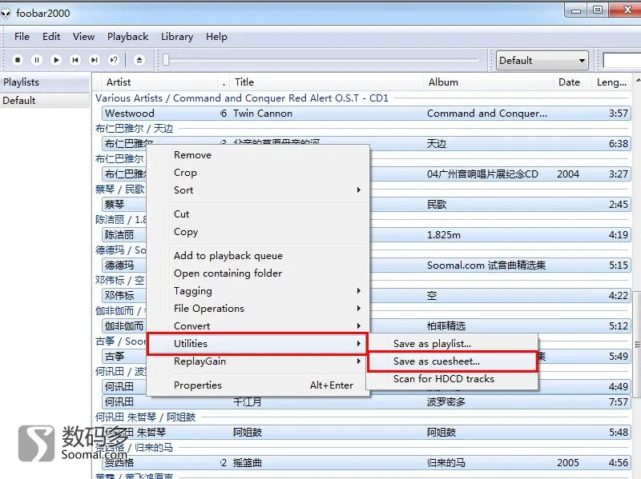641x479 pixels.
Task: Expand the Utilities submenu
Action: pyautogui.click(x=258, y=344)
